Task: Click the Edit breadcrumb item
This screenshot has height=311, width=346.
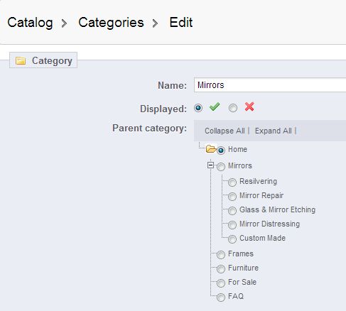Action: pyautogui.click(x=181, y=23)
